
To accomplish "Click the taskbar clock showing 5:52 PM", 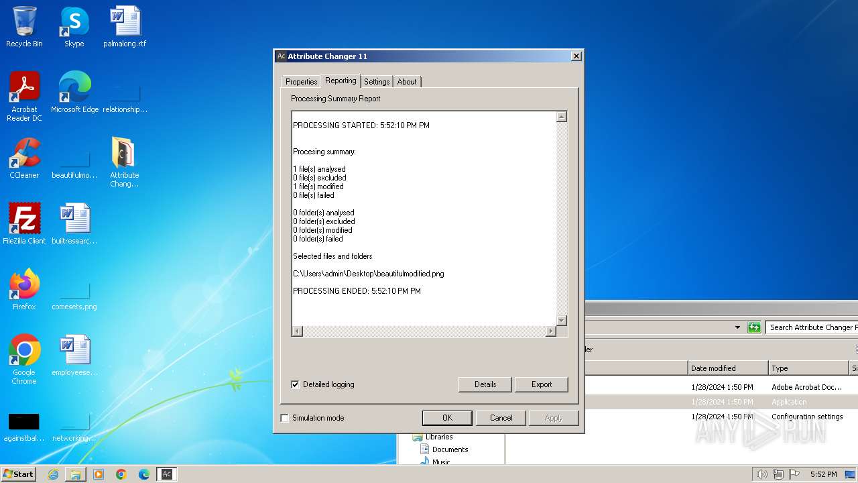I will (823, 474).
